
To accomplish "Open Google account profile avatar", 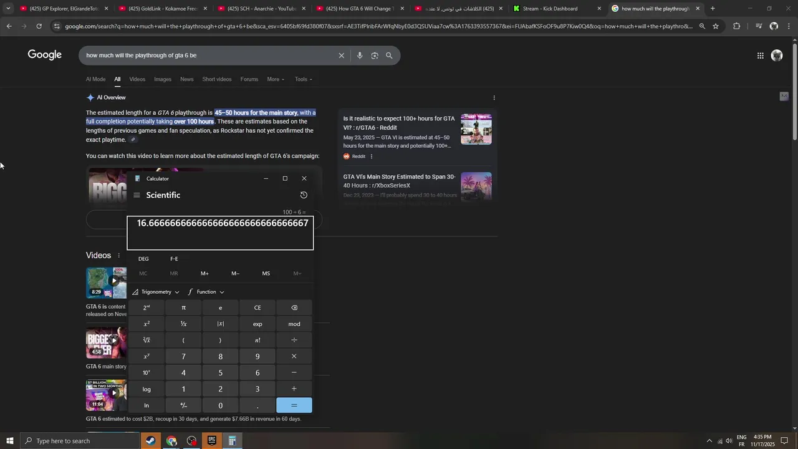I will pyautogui.click(x=777, y=56).
